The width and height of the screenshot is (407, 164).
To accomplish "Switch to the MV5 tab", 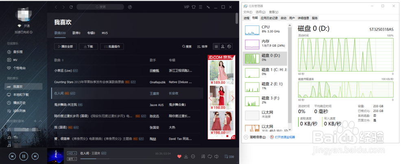I will (x=105, y=33).
